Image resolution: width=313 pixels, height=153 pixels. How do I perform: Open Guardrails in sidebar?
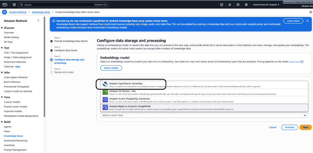tap(10, 145)
